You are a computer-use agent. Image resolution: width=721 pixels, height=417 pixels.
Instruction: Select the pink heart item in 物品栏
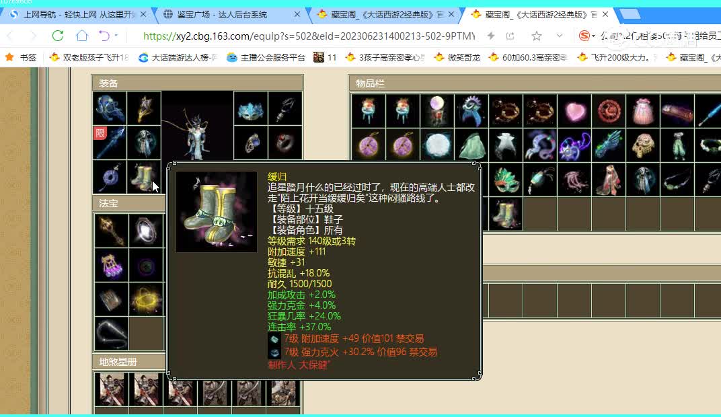point(574,111)
